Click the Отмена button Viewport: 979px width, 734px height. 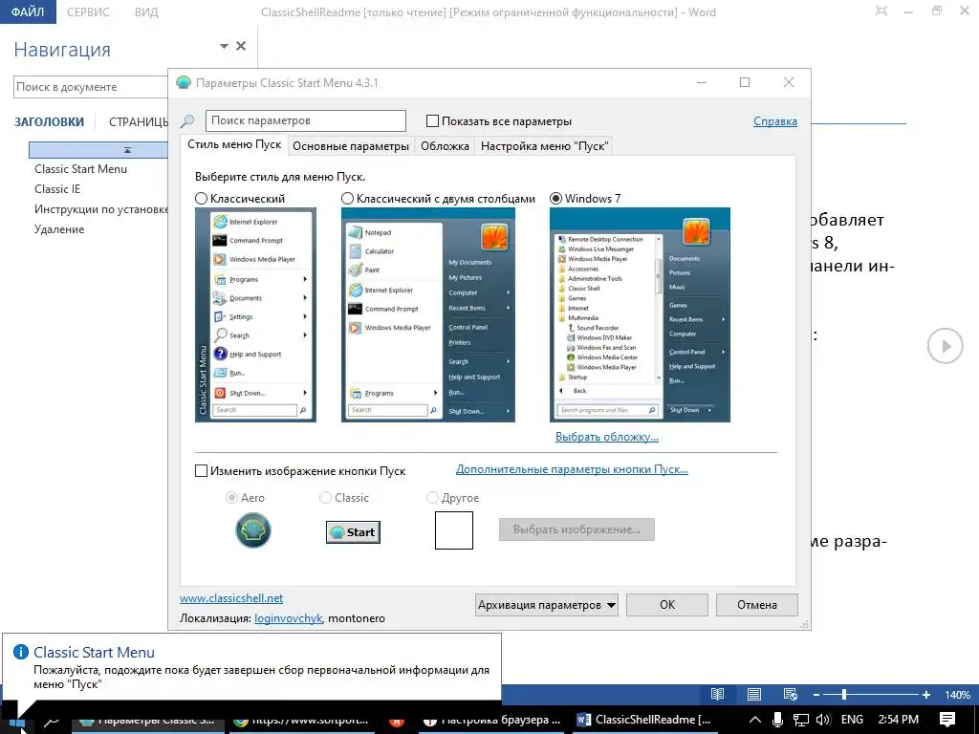tap(757, 605)
